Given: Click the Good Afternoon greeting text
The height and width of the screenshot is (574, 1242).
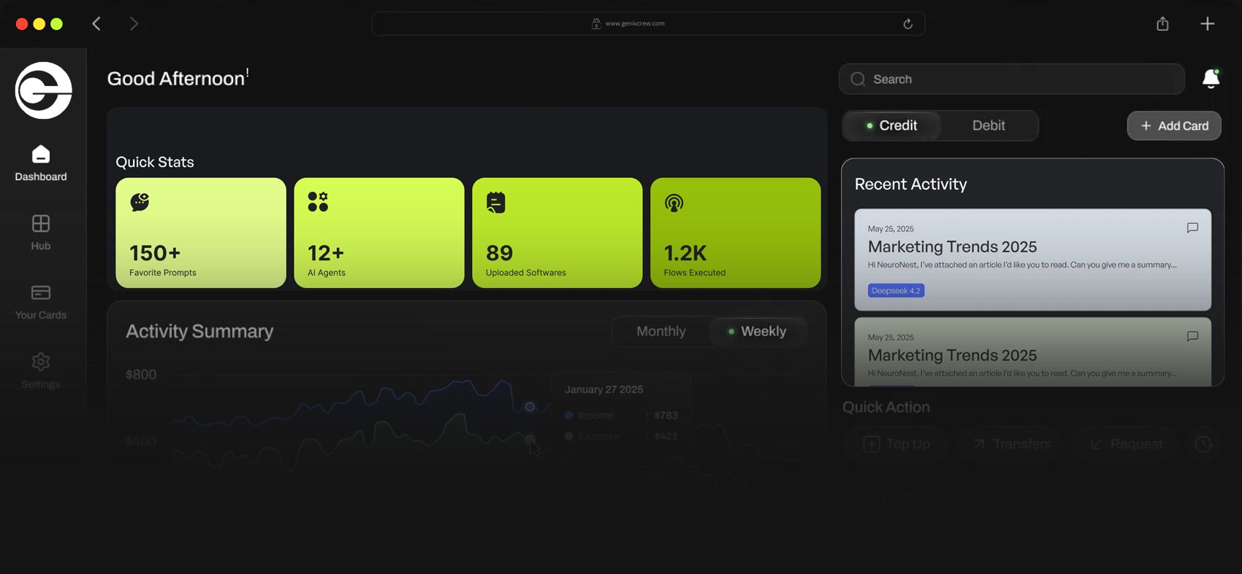Looking at the screenshot, I should click(178, 78).
